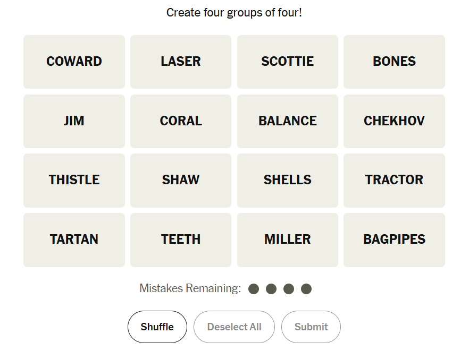
Task: Select the TRACTOR word tile
Action: pyautogui.click(x=394, y=180)
